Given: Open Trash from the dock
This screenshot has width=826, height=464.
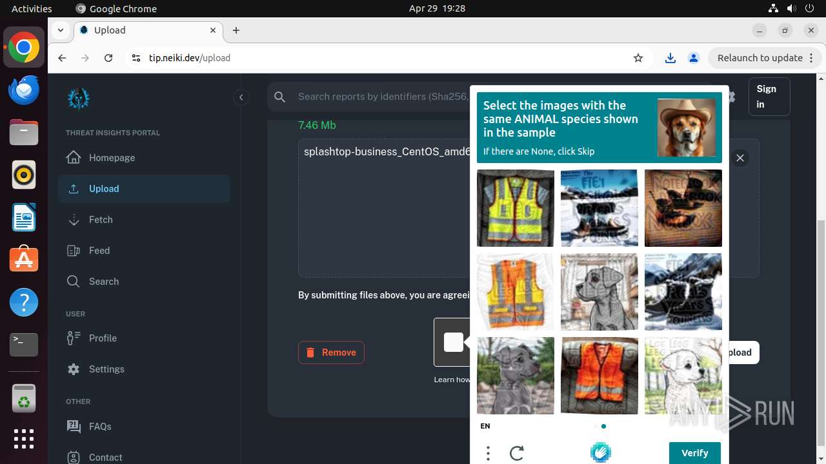Looking at the screenshot, I should (x=24, y=398).
